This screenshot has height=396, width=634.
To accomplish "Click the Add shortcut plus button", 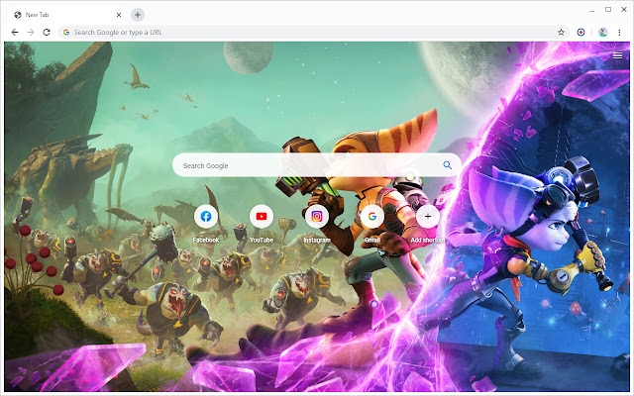I will click(427, 217).
